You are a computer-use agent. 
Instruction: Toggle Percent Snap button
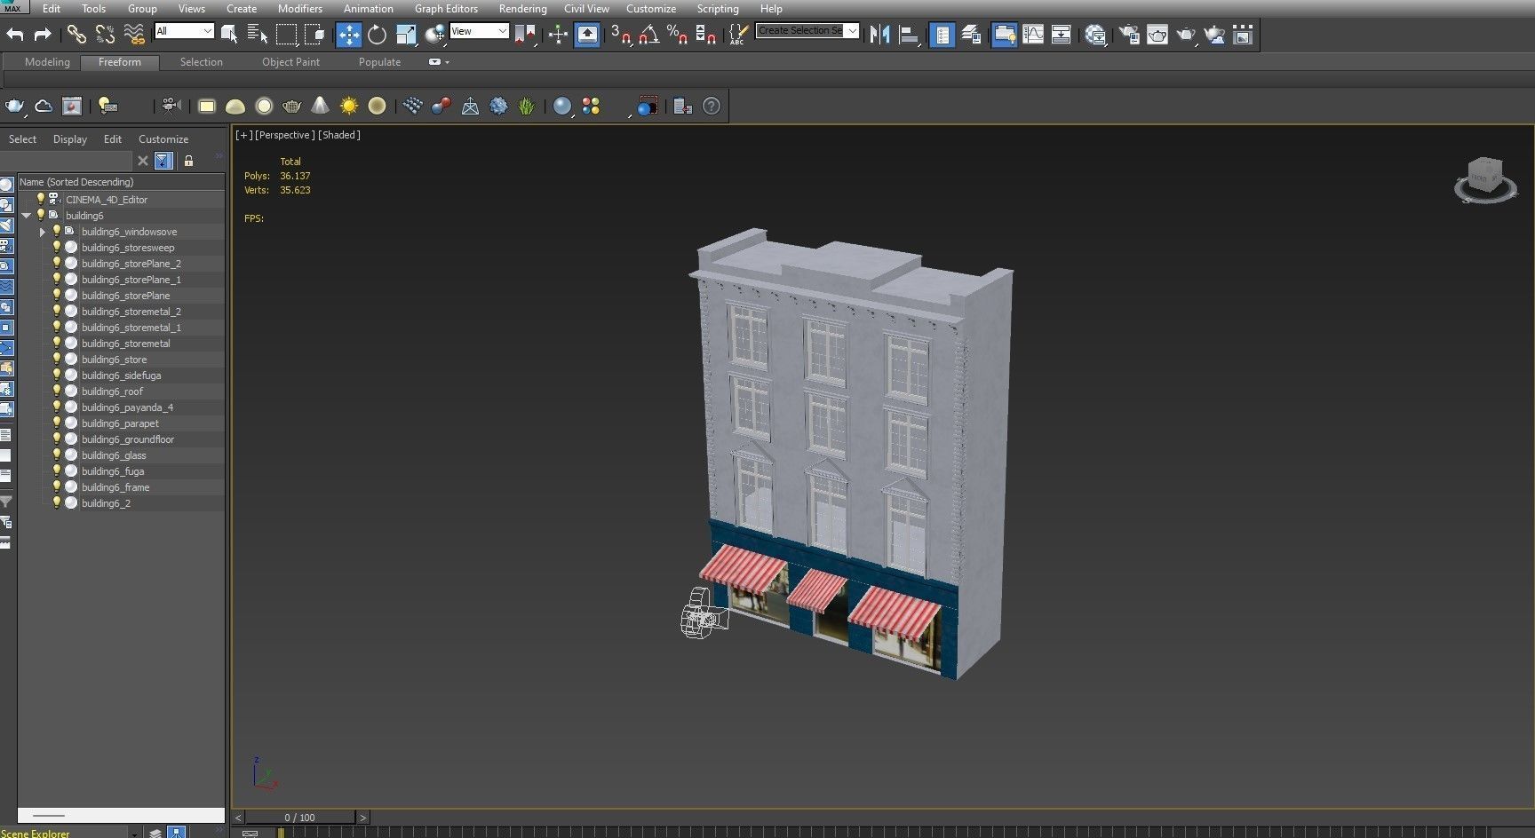pos(678,35)
